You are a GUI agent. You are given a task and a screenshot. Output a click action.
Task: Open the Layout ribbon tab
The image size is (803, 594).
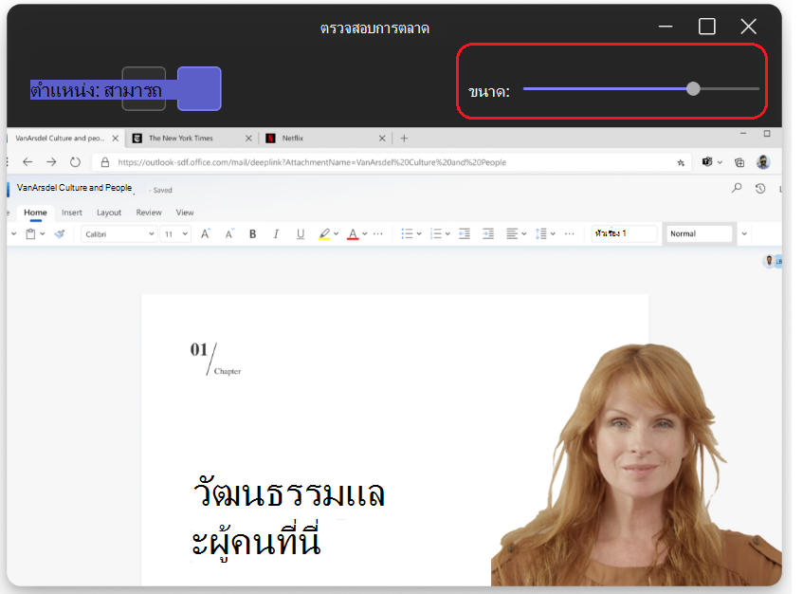coord(109,213)
